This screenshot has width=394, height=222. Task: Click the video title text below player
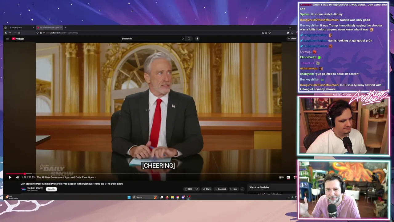tap(72, 184)
